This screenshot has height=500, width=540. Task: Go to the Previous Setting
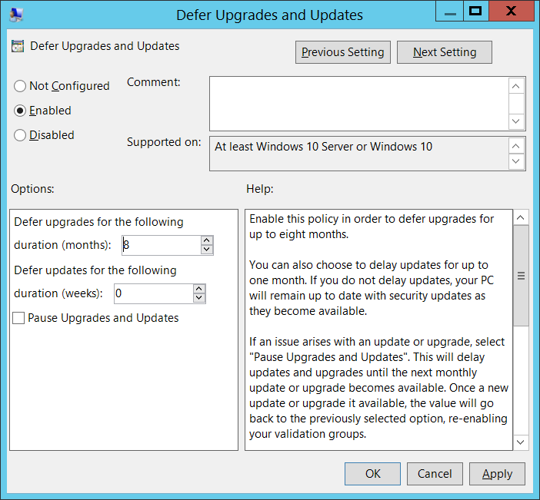point(343,52)
